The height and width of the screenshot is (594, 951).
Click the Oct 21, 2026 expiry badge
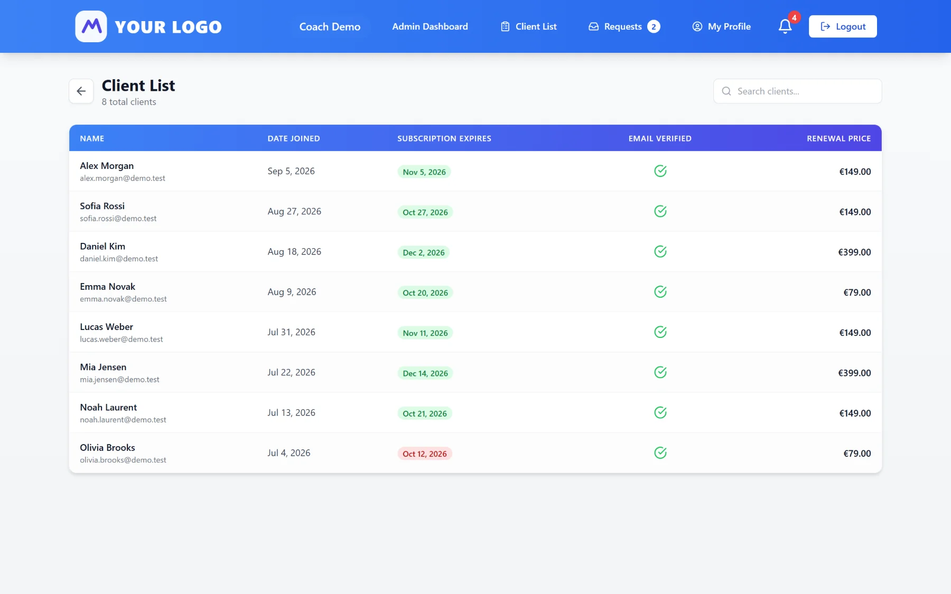click(x=425, y=413)
